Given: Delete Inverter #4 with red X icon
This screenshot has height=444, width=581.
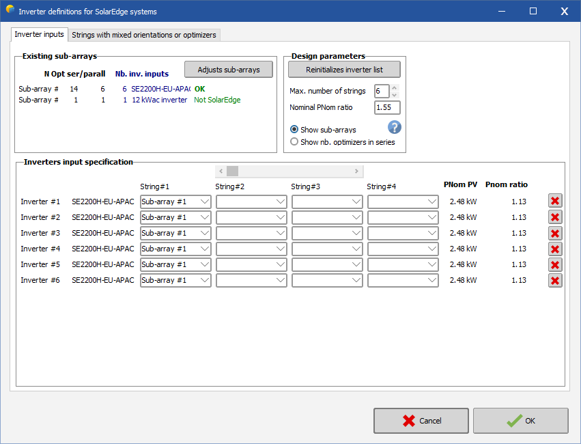Looking at the screenshot, I should (555, 249).
